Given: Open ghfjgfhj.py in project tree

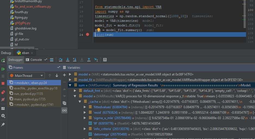Looking at the screenshot, I should point(23,23).
